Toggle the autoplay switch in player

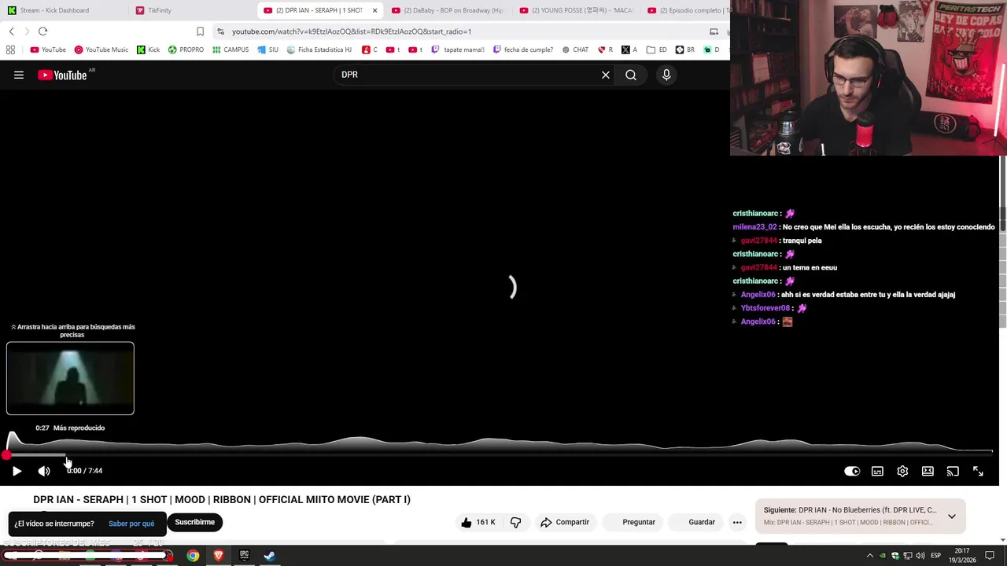[x=852, y=471]
